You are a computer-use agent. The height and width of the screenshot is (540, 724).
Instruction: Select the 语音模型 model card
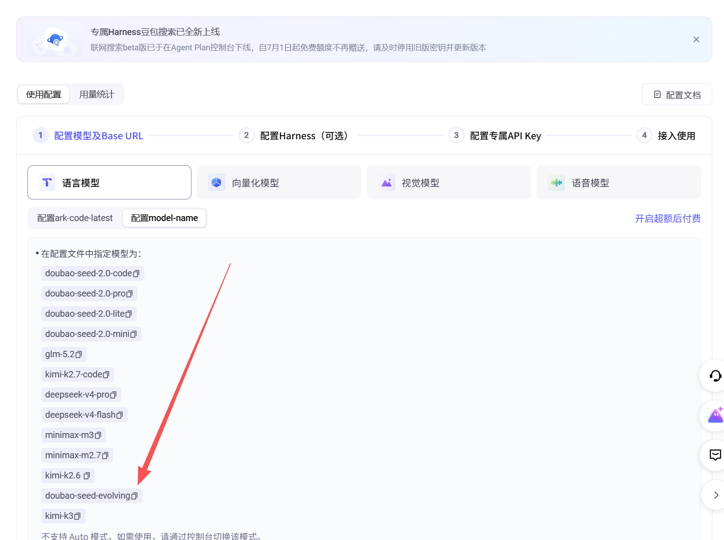619,182
